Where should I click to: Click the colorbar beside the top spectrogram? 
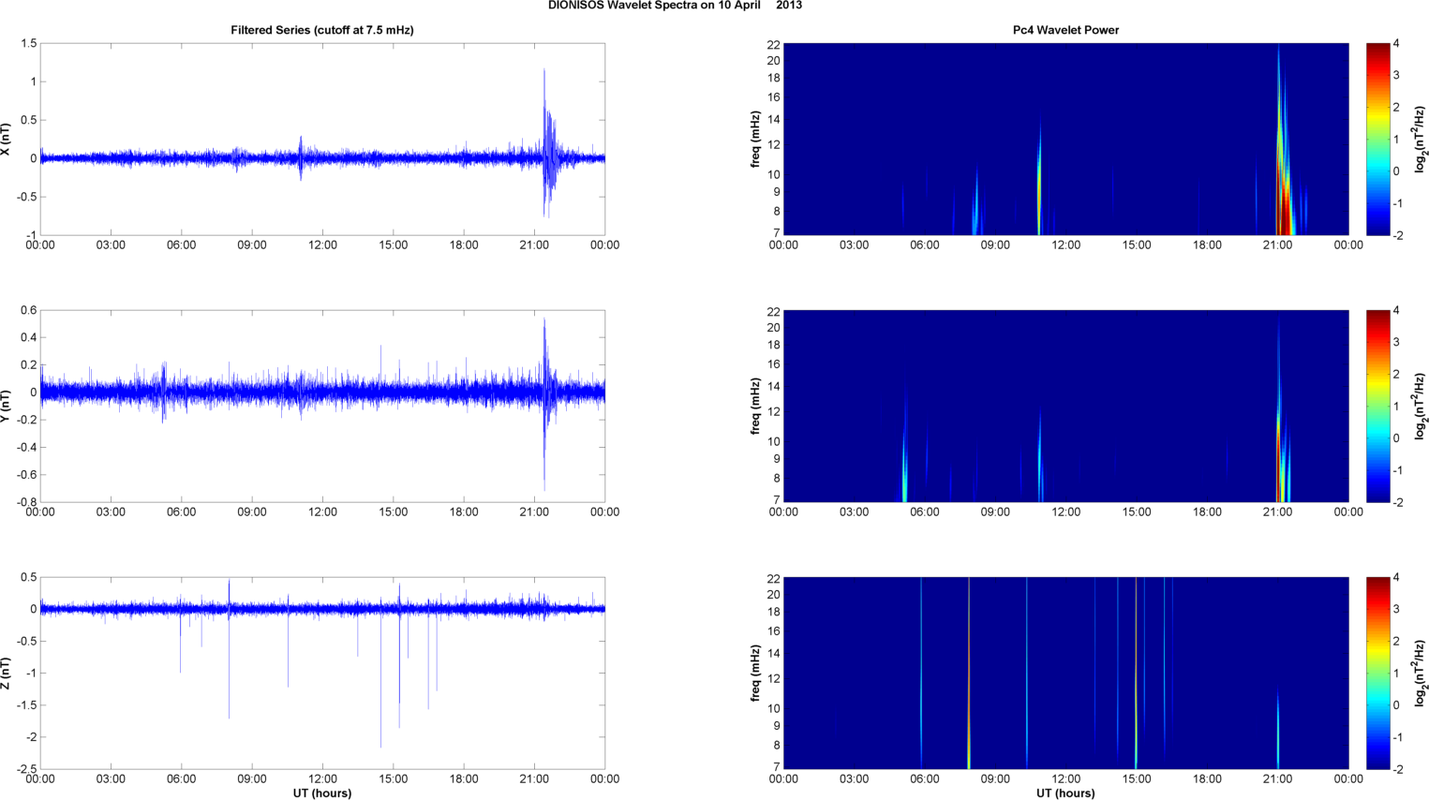(x=1377, y=139)
